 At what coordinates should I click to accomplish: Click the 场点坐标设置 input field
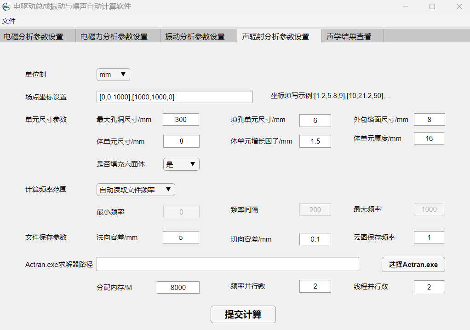point(175,97)
